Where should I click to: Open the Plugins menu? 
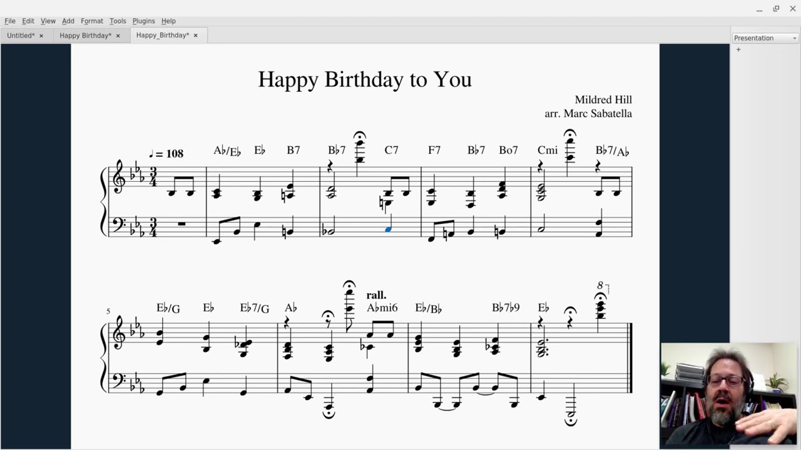pyautogui.click(x=144, y=21)
